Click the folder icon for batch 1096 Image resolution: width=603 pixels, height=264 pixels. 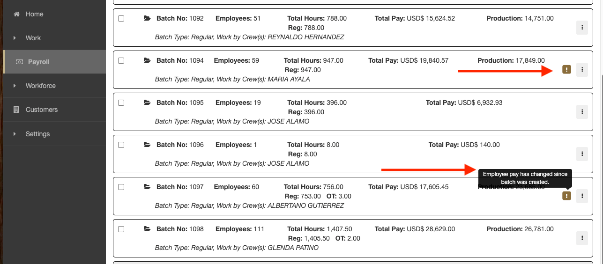[147, 145]
